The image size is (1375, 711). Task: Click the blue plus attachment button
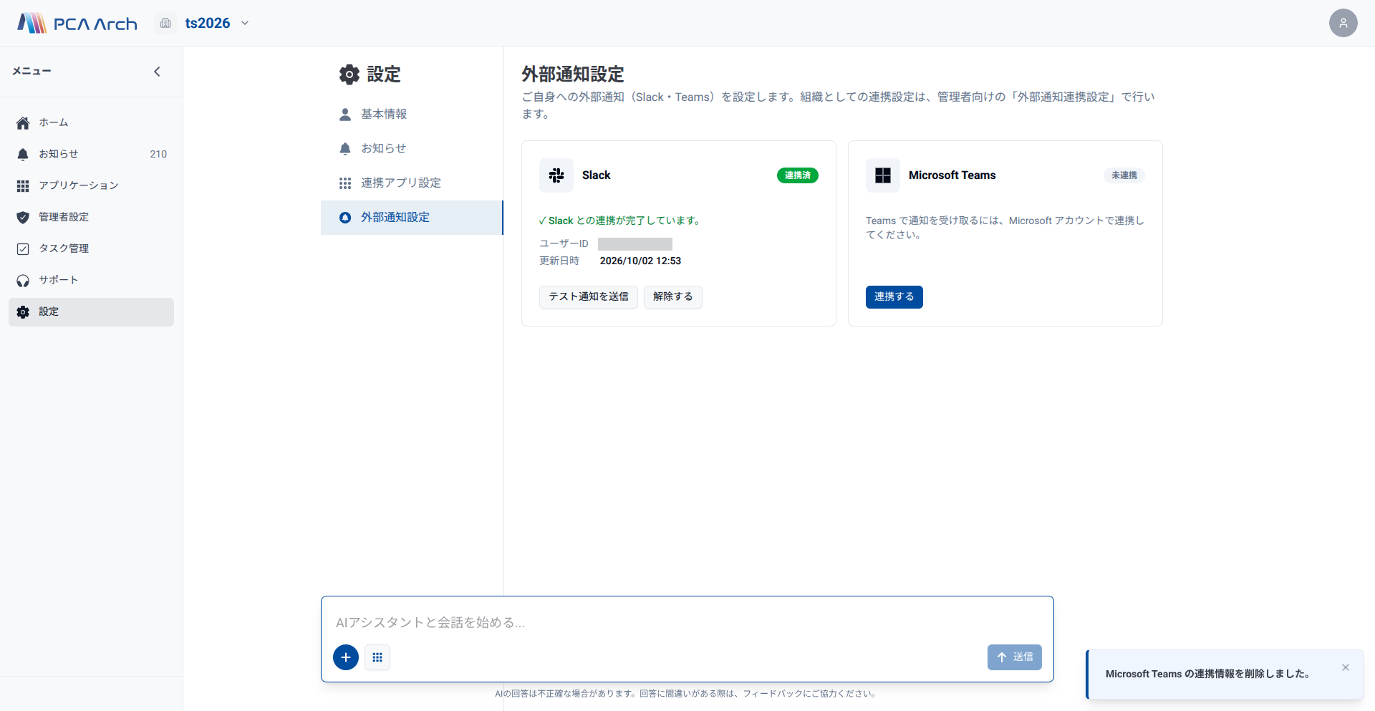pos(346,657)
